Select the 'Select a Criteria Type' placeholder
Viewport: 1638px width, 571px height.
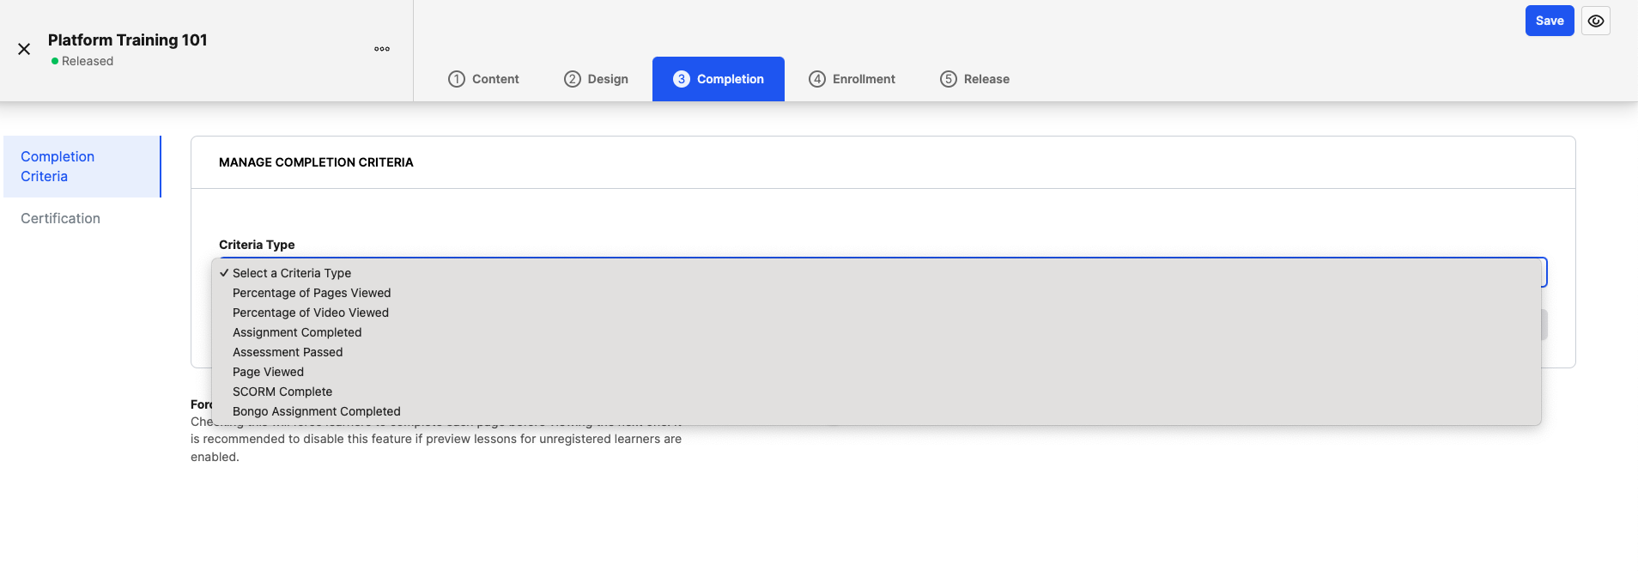pyautogui.click(x=292, y=273)
